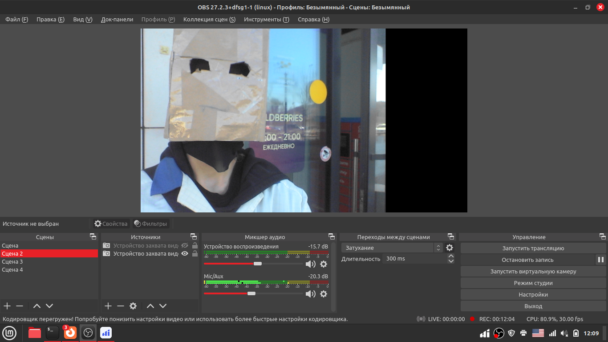Undock the Микшер аудио panel
This screenshot has height=342, width=608.
click(x=332, y=236)
